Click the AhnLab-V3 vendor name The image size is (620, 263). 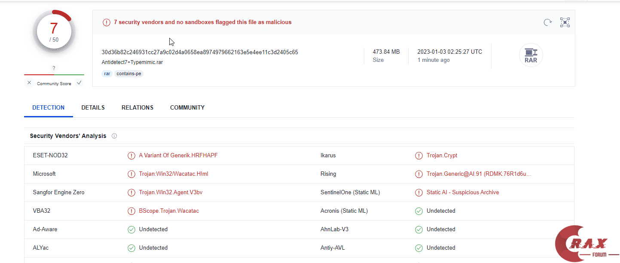(x=335, y=229)
